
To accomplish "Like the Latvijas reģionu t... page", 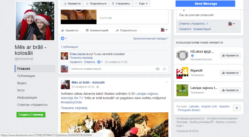I will (230, 90).
